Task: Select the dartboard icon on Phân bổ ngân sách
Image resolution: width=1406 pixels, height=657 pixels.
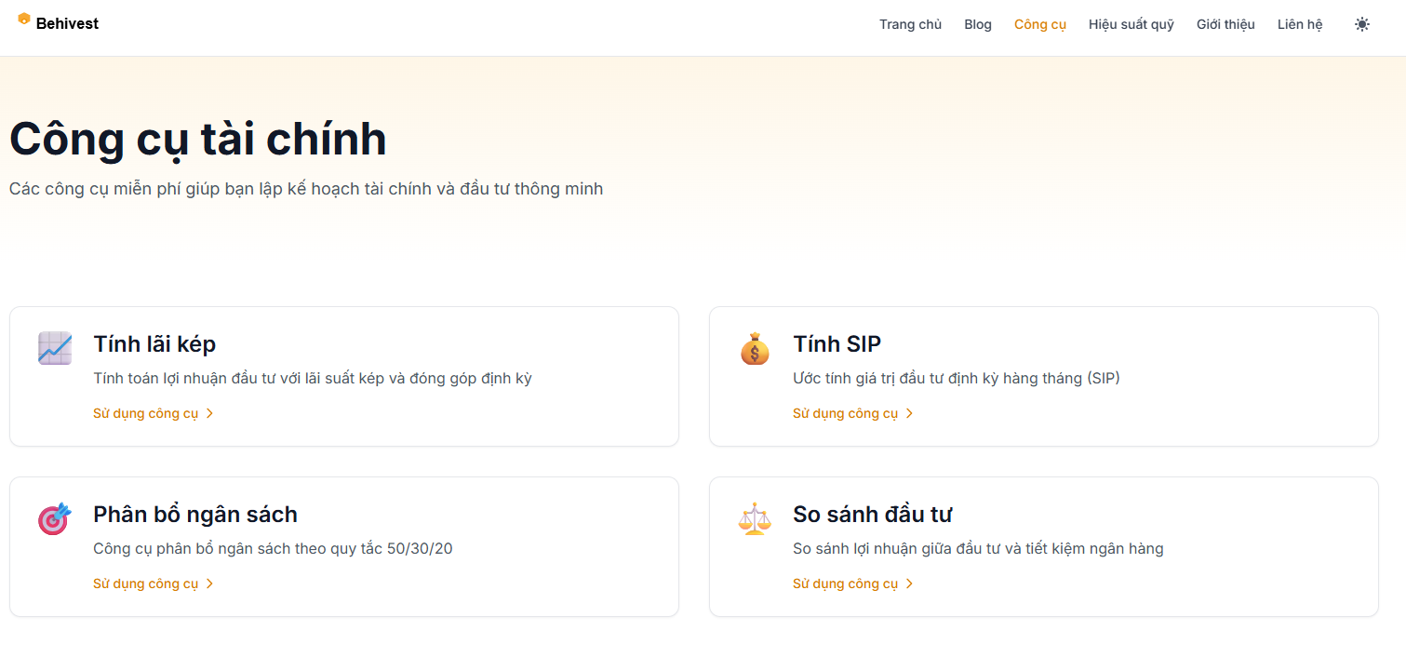Action: pyautogui.click(x=54, y=518)
